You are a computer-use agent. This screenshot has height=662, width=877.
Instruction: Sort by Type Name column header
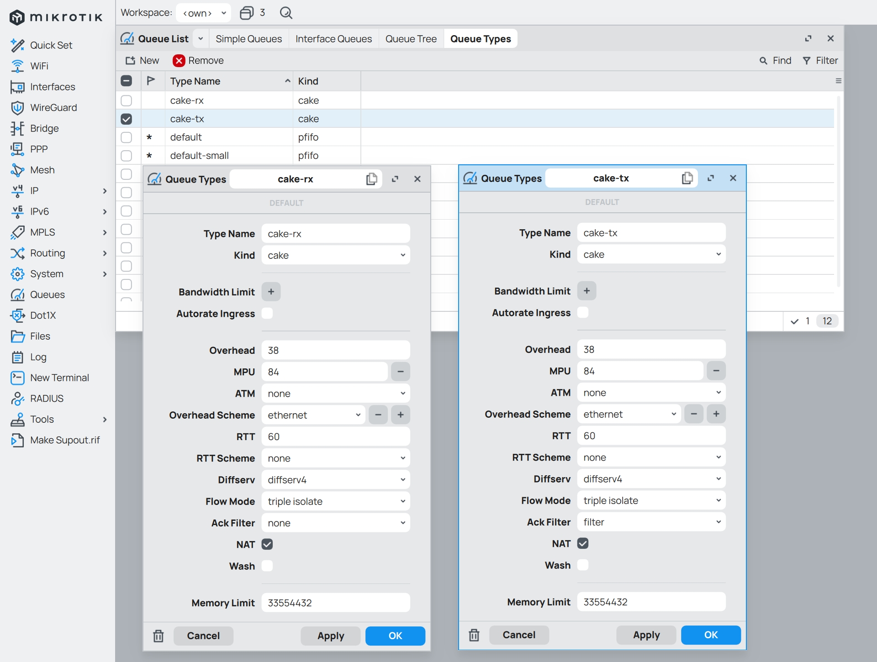(229, 81)
